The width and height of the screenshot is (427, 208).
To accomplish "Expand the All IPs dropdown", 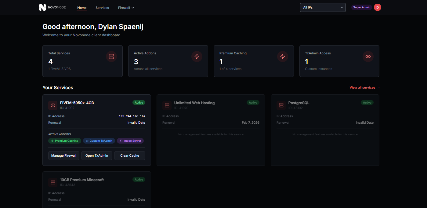I will pyautogui.click(x=323, y=7).
